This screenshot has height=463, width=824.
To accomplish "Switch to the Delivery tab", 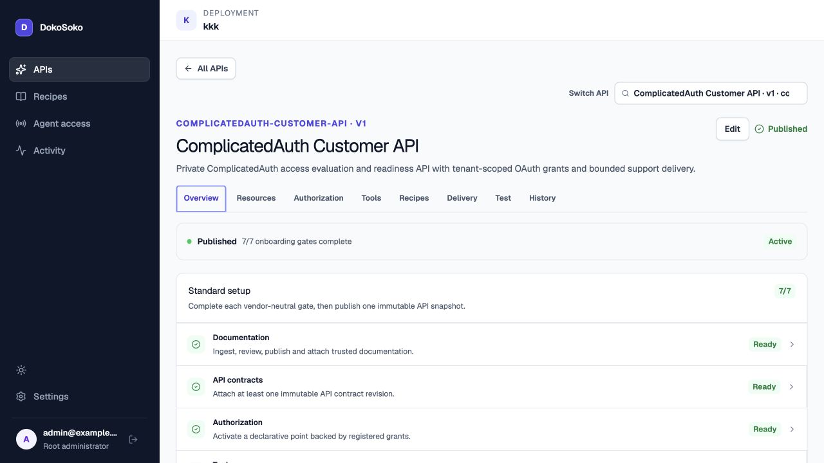I will tap(462, 198).
